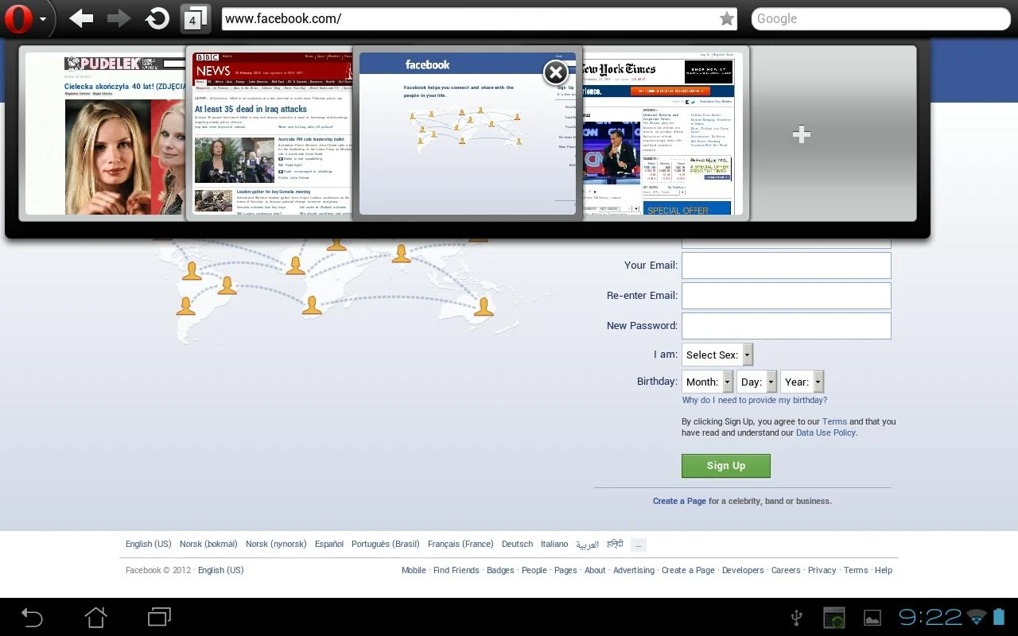Select Norsk (bokmål) language
This screenshot has width=1018, height=636.
(208, 545)
